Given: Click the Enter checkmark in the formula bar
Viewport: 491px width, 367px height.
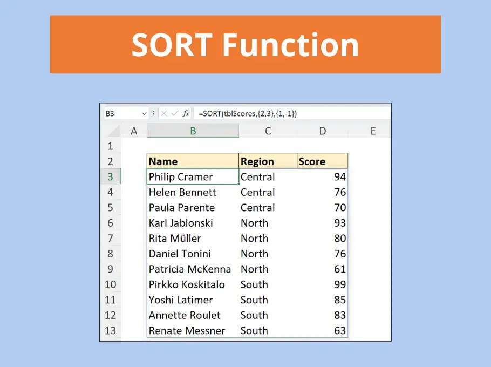Looking at the screenshot, I should coord(174,113).
